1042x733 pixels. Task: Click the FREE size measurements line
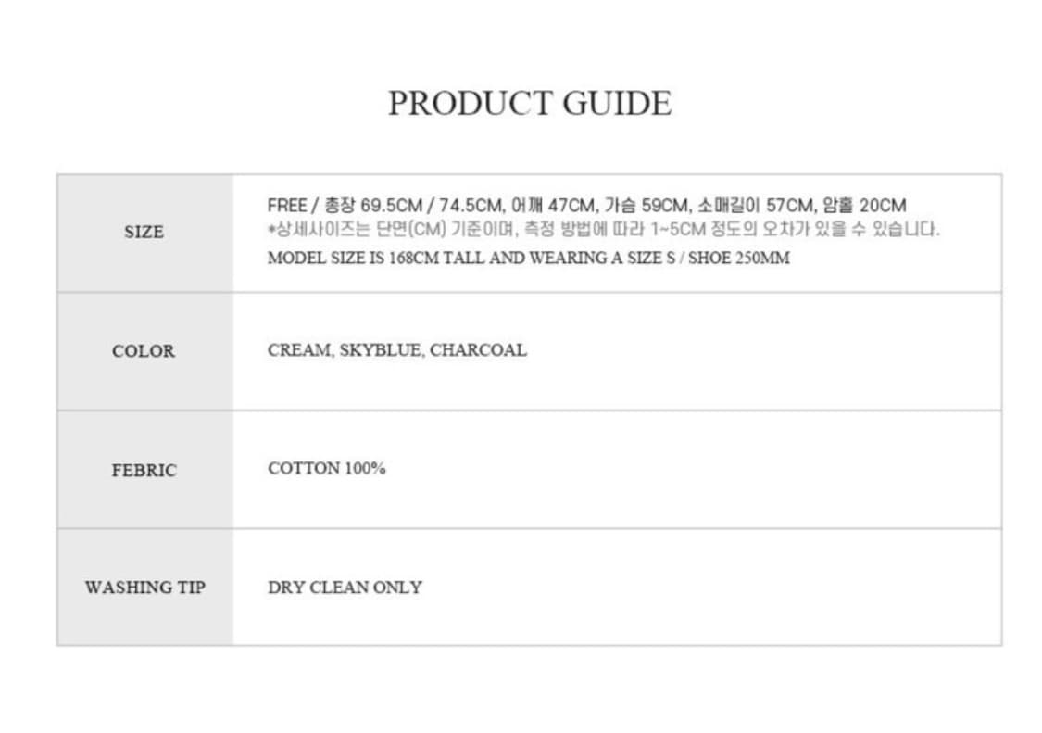587,205
